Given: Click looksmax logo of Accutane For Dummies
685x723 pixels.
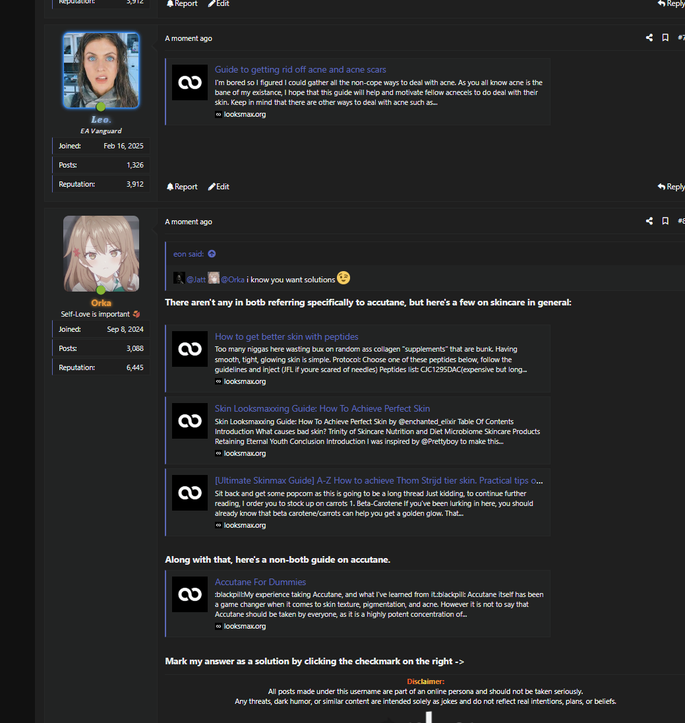Looking at the screenshot, I should (190, 594).
